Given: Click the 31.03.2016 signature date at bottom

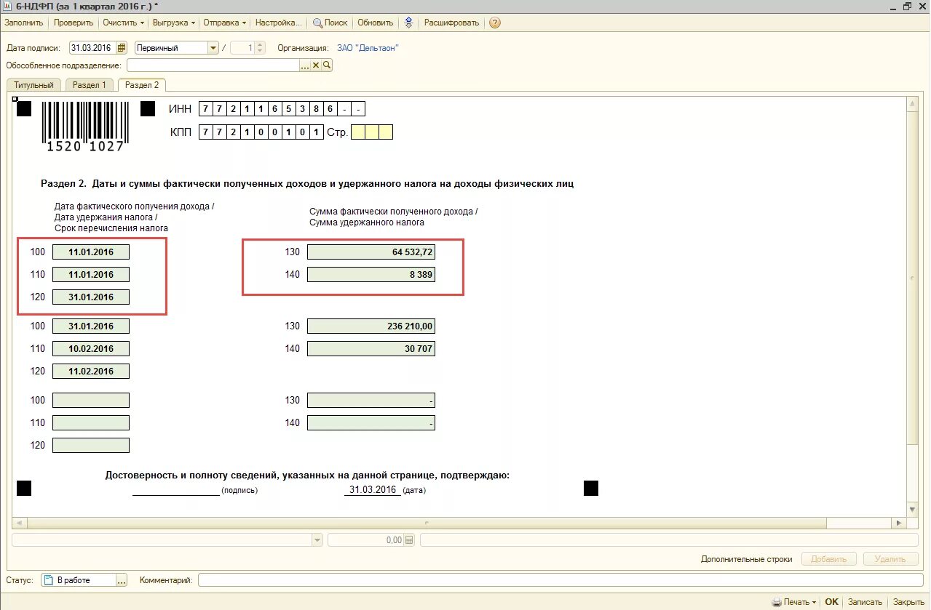Looking at the screenshot, I should 373,490.
